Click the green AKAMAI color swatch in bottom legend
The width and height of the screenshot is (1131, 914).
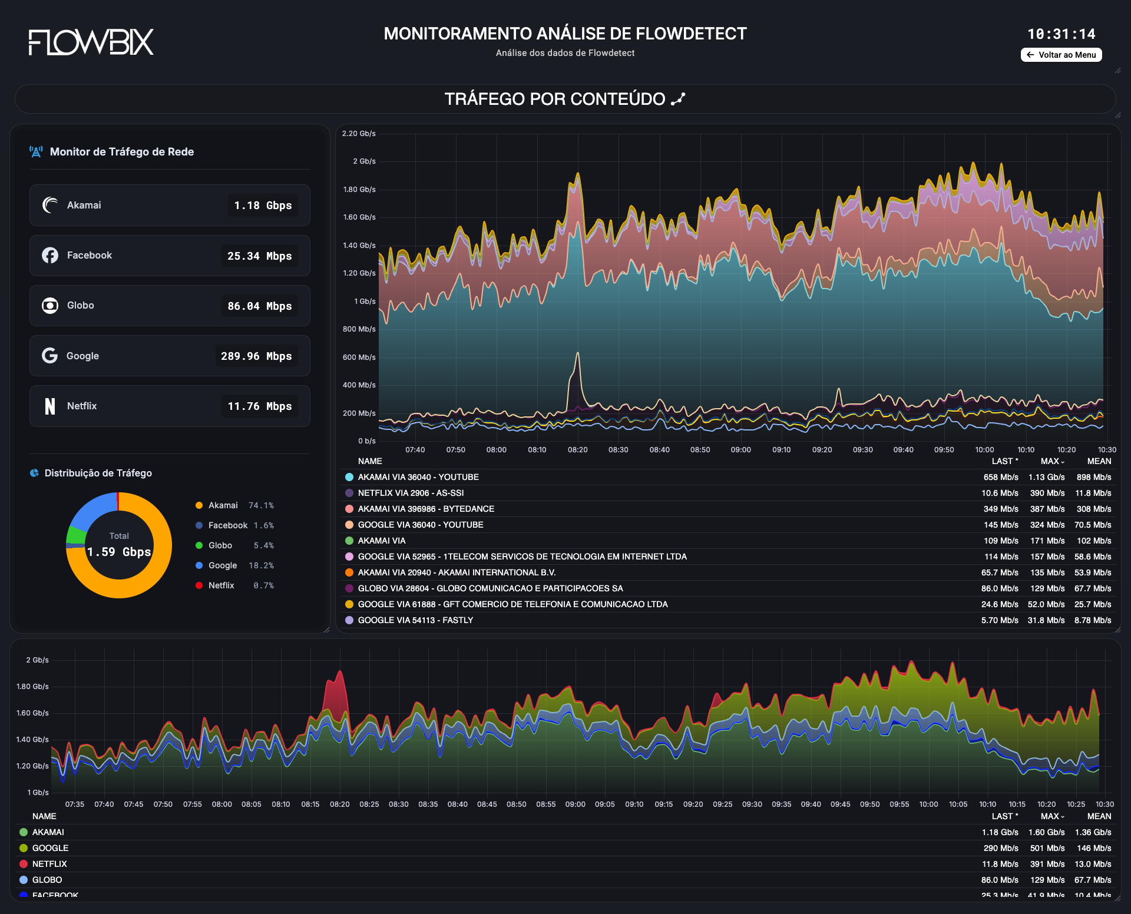[24, 832]
